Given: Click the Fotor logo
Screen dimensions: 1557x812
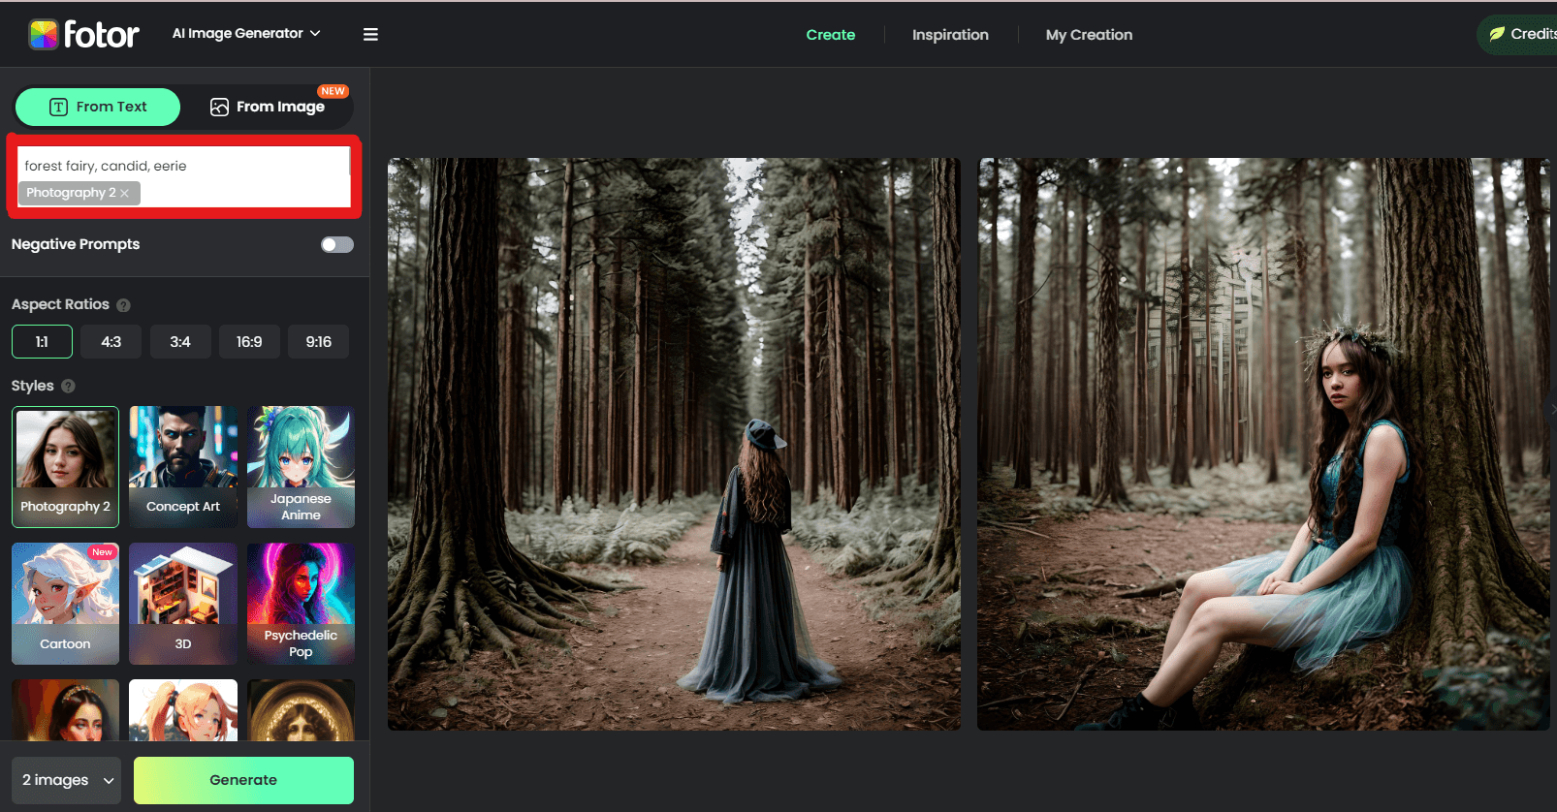Looking at the screenshot, I should [x=83, y=34].
